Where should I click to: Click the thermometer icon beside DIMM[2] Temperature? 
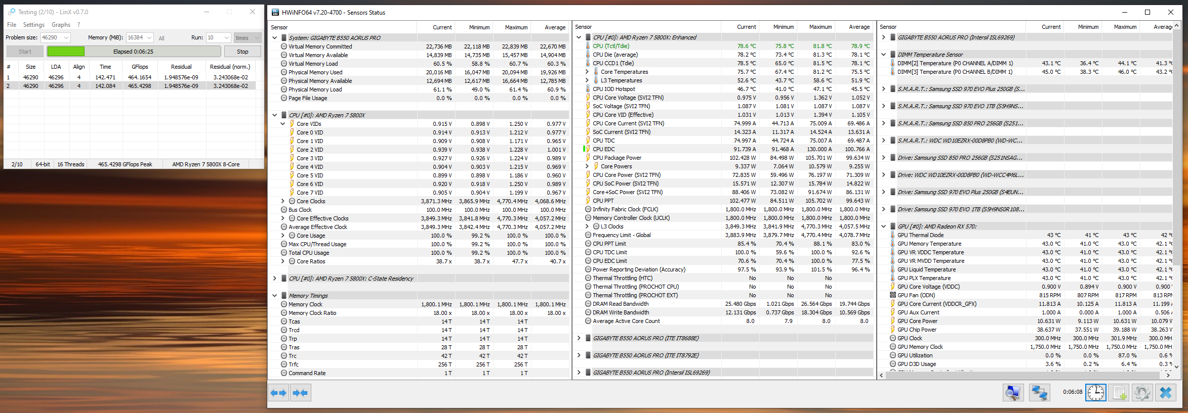pos(893,63)
